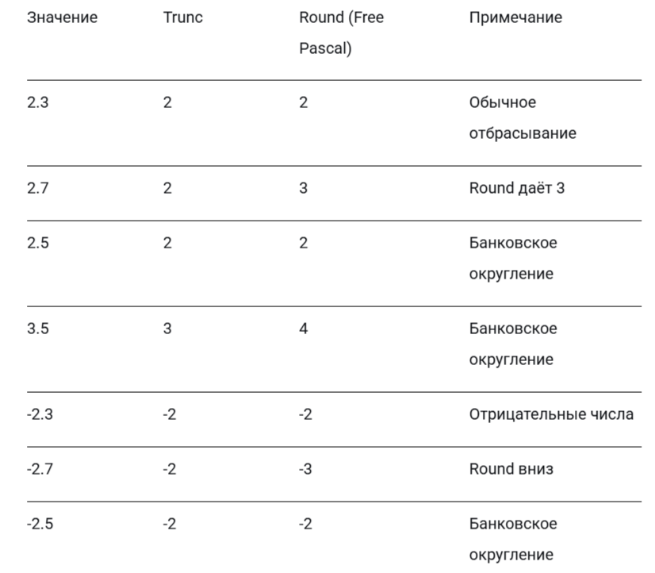Click Round result 4 in 3.5 row
Screen dimensions: 655x573
pyautogui.click(x=304, y=329)
